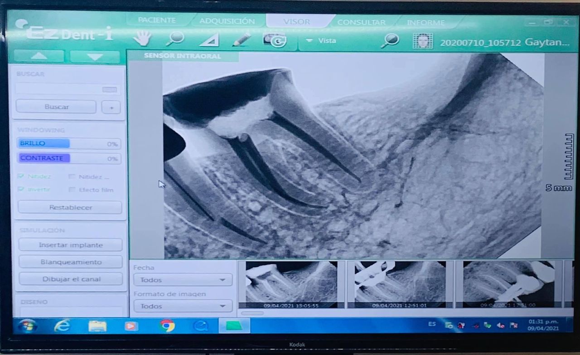Select the triangle measurement tool

(209, 40)
